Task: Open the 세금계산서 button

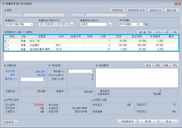Action: 155,10
